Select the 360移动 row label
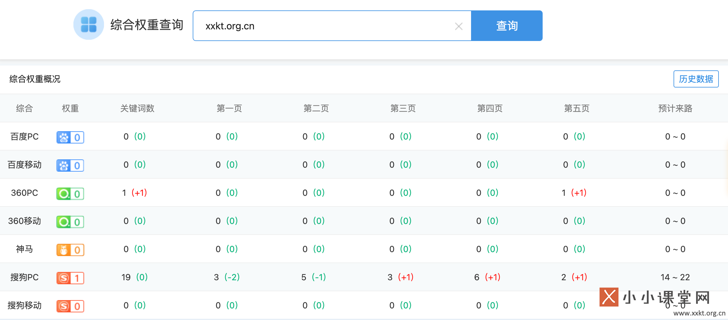The image size is (728, 320). click(24, 221)
